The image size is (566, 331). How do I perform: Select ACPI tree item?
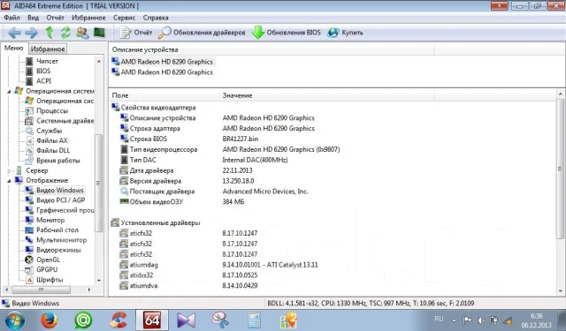43,81
